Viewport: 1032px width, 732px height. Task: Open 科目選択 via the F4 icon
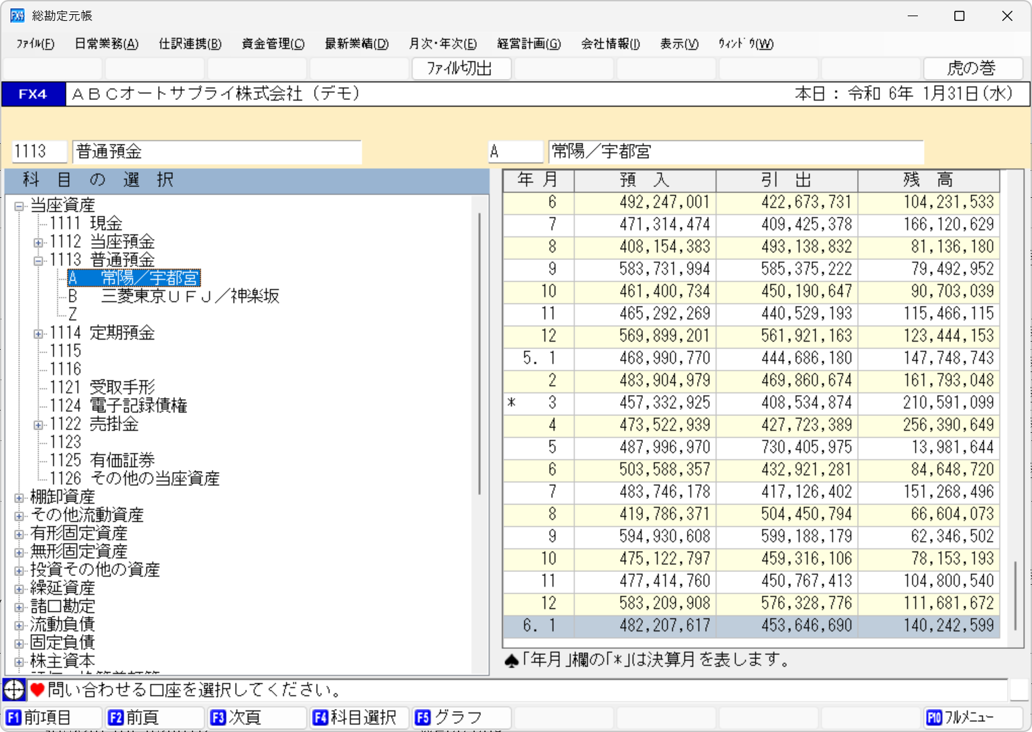pos(359,717)
